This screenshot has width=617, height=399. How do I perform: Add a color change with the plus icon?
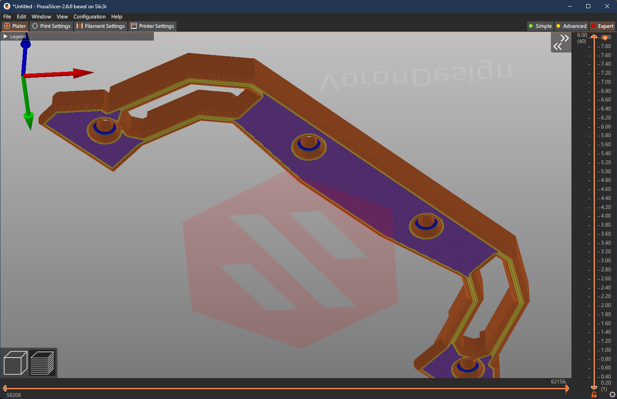(604, 37)
